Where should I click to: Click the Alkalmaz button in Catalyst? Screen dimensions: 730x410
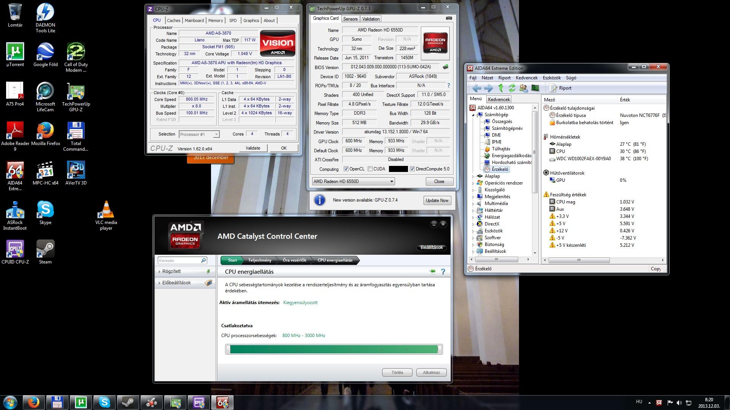click(x=432, y=372)
